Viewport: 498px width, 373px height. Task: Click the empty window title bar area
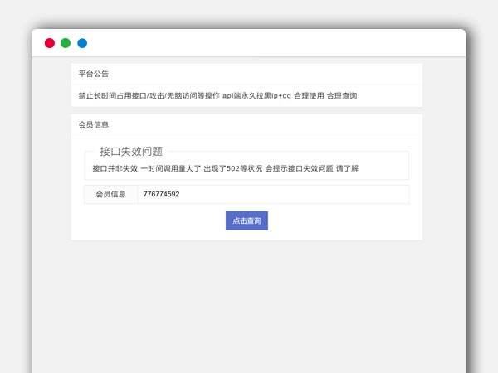[274, 43]
